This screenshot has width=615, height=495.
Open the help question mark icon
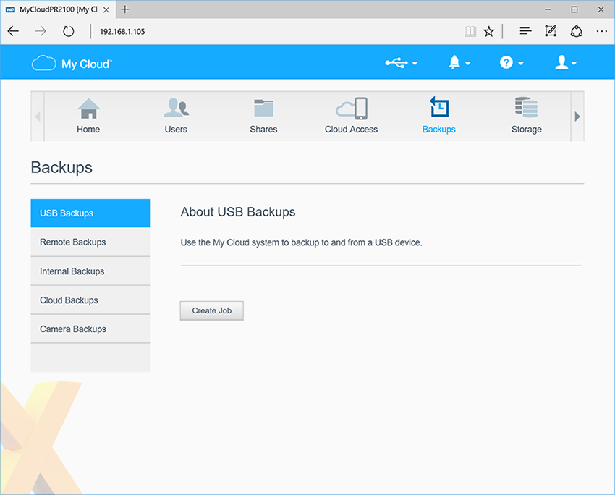[x=506, y=62]
